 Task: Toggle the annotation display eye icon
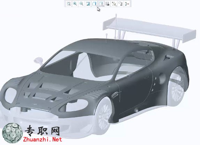pos(121,4)
